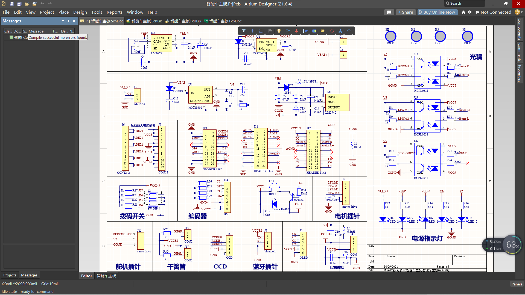Click the green compile status swatch in Messages
Viewport: 525px width, 295px height.
(x=11, y=37)
